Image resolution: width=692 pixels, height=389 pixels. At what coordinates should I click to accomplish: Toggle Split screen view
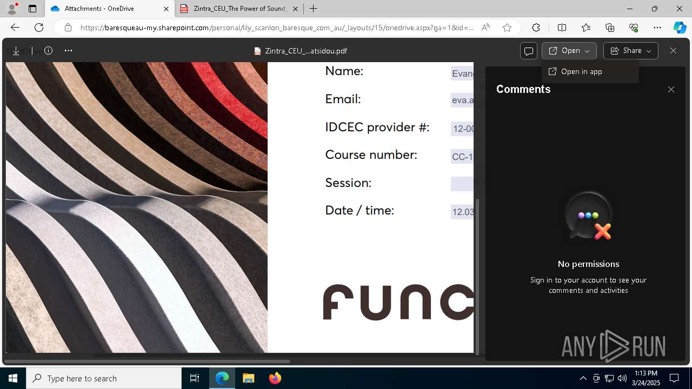pos(562,28)
